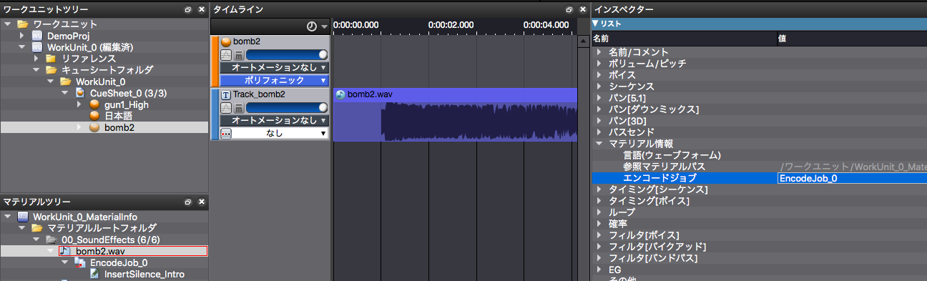927x281 pixels.
Task: Expand the gun1_High cue
Action: tap(79, 104)
